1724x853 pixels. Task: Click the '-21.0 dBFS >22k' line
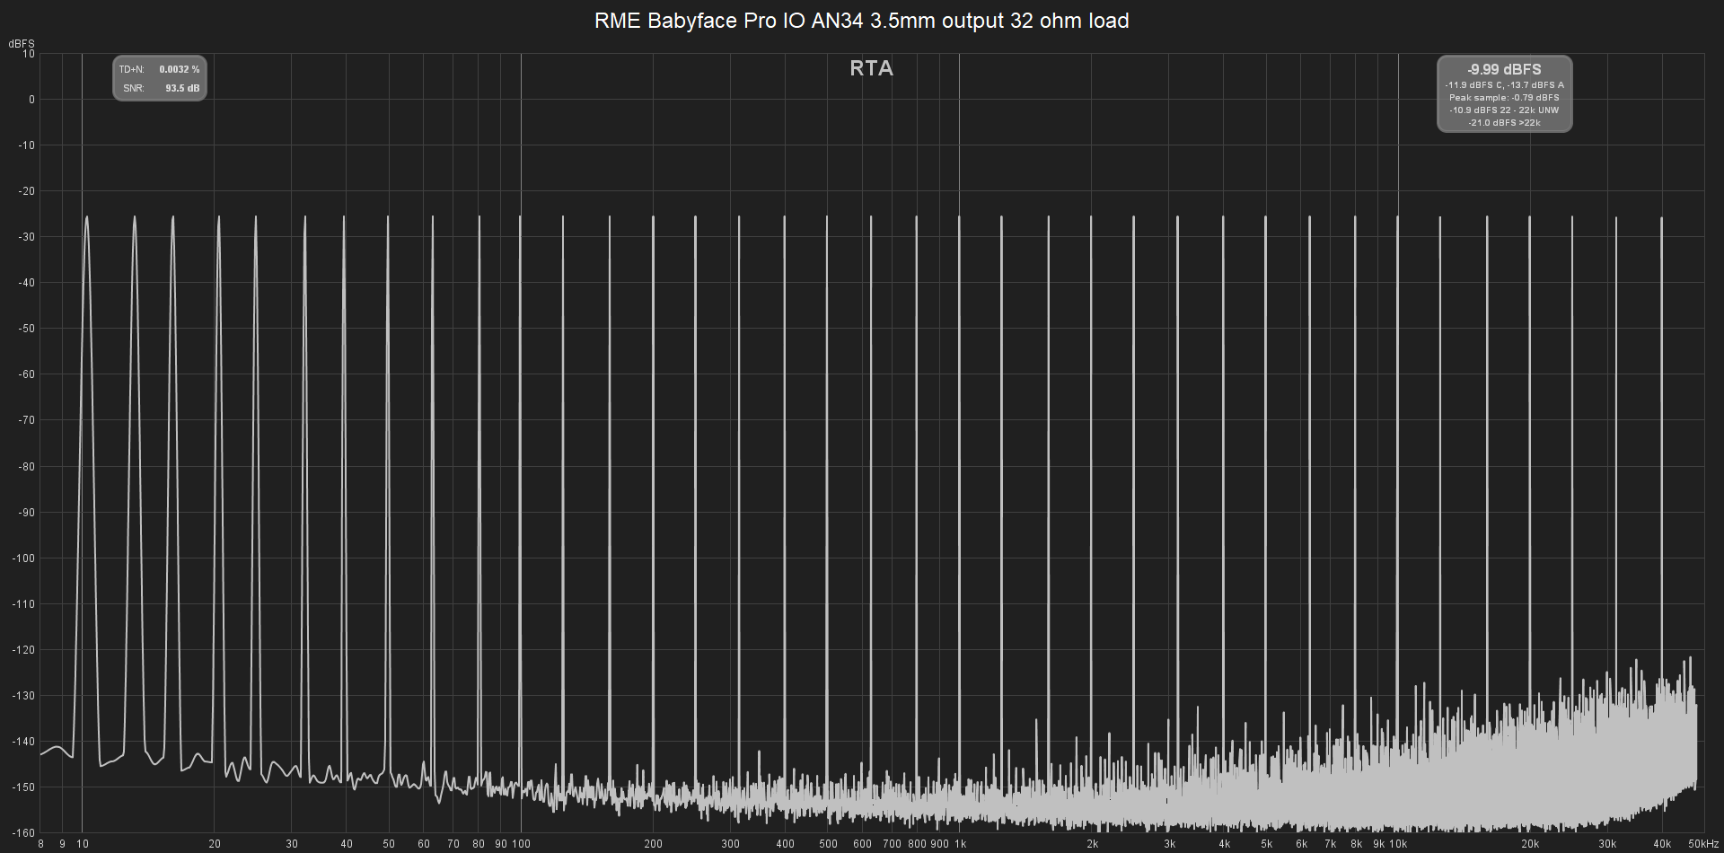pos(1504,123)
